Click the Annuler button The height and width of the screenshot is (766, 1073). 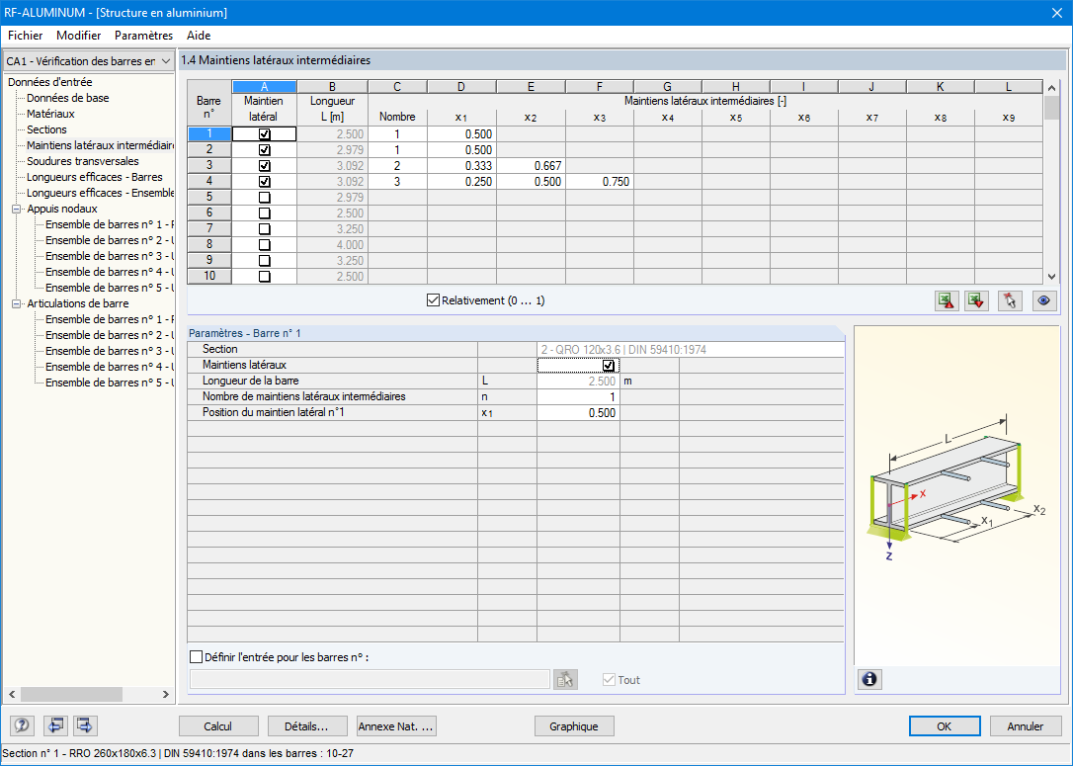click(x=1026, y=726)
